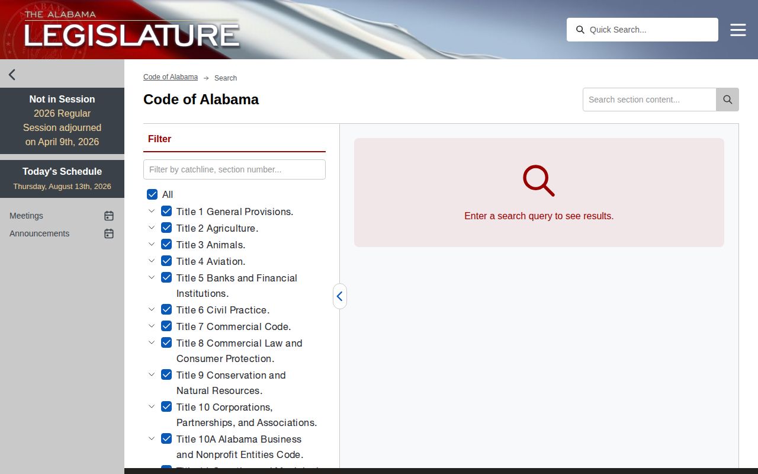Expand Title 2 Agriculture chevron

[152, 228]
